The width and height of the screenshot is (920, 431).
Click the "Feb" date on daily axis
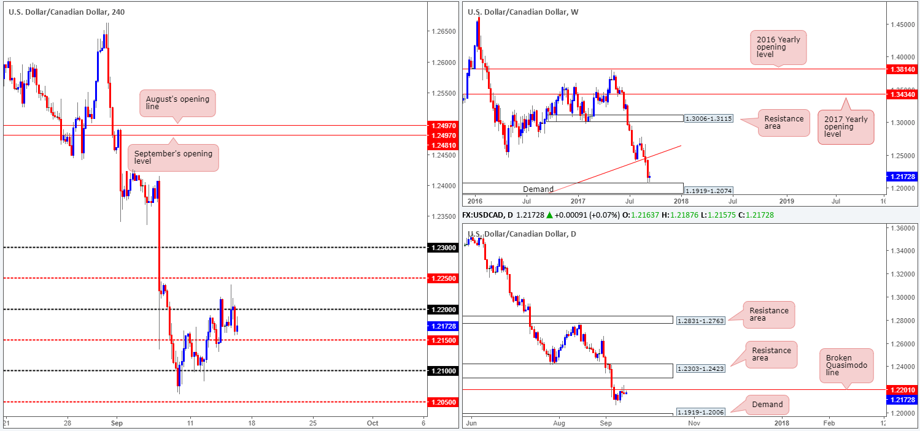pyautogui.click(x=829, y=423)
